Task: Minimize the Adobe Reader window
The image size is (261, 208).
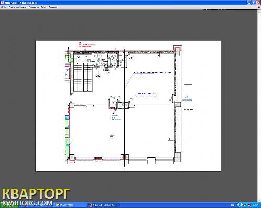Action: click(x=249, y=3)
